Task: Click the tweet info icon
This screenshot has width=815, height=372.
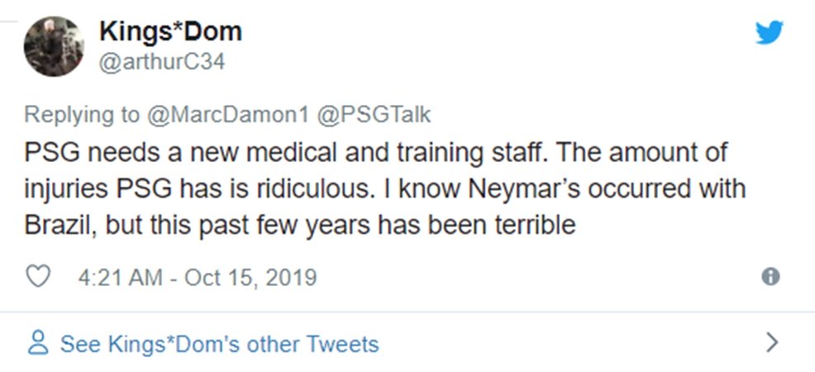Action: coord(770,278)
